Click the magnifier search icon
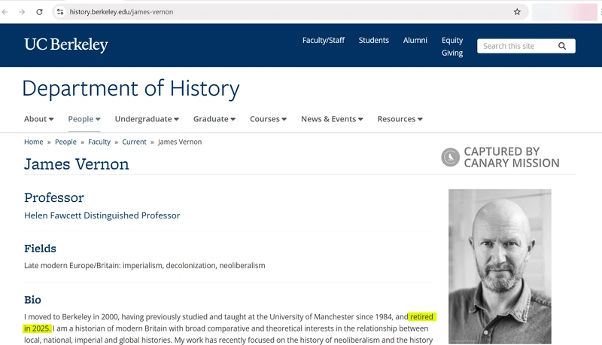Image resolution: width=602 pixels, height=345 pixels. click(562, 46)
